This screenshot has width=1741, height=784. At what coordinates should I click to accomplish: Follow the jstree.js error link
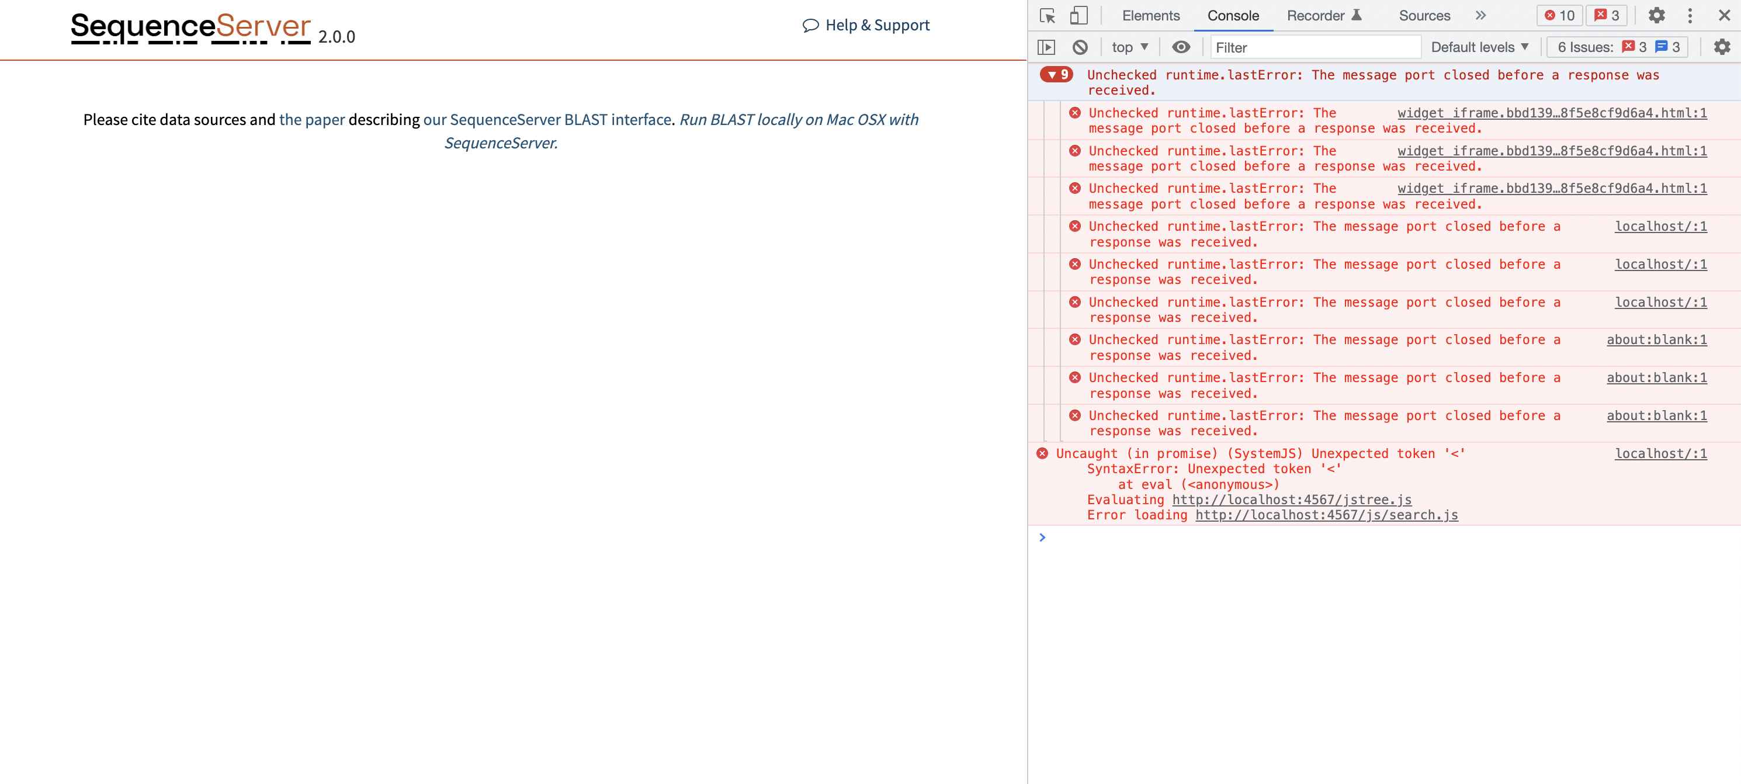(1291, 499)
